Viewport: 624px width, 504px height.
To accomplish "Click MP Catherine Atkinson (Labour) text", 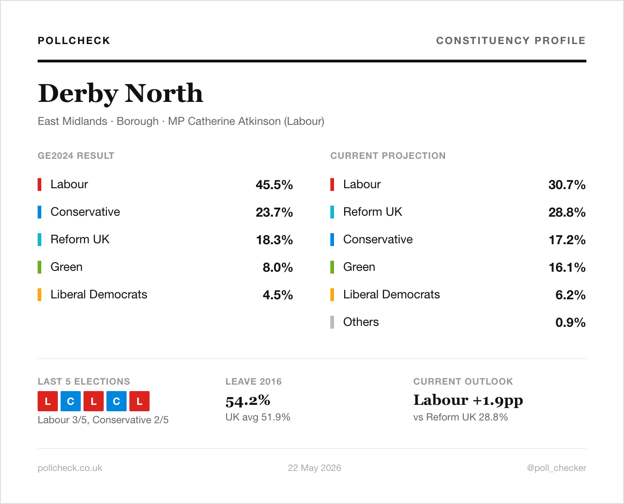I will point(246,121).
